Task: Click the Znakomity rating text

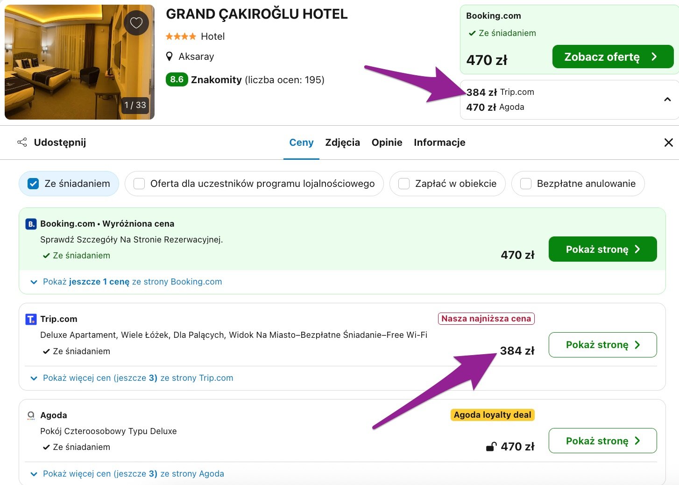Action: pos(216,79)
